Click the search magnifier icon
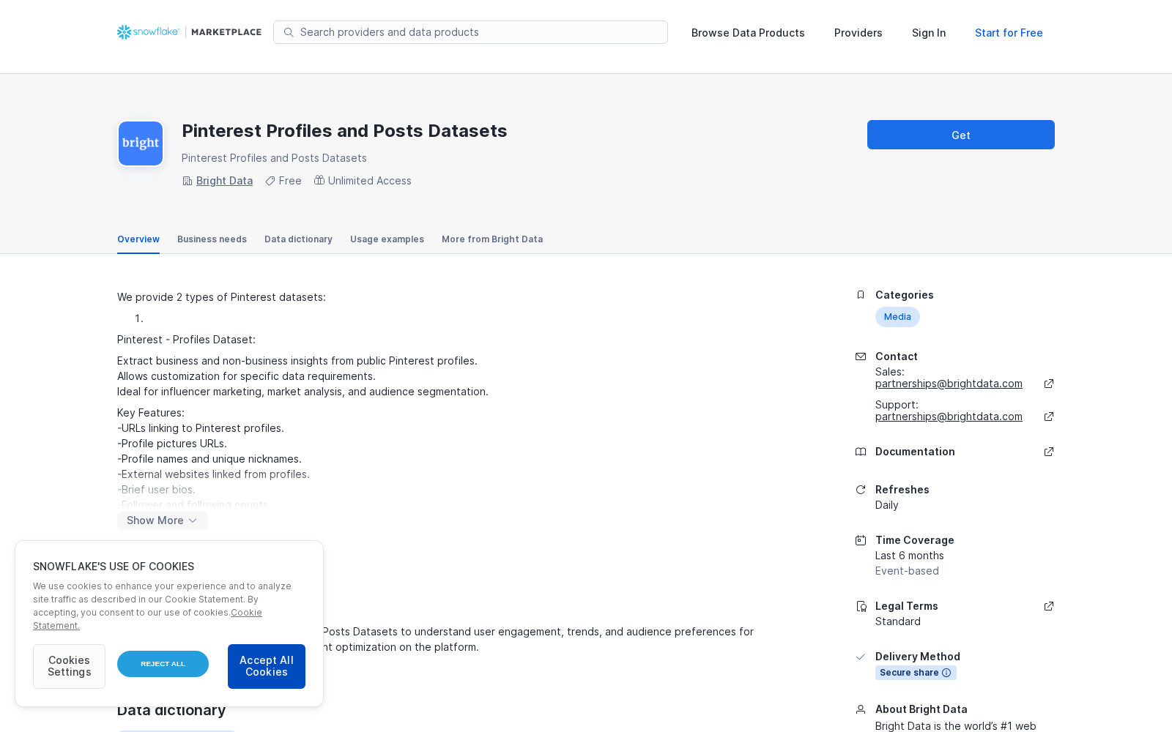1172x732 pixels. click(289, 32)
